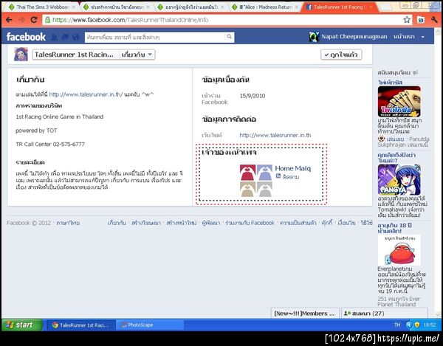Select the TalesRunner 1st Racing tab
443x346 pixels.
click(340, 7)
